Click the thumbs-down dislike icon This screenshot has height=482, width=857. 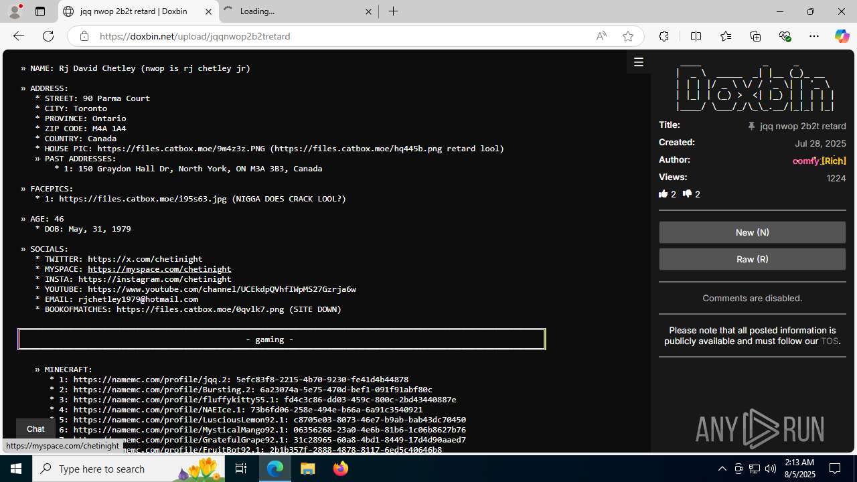[x=687, y=193]
